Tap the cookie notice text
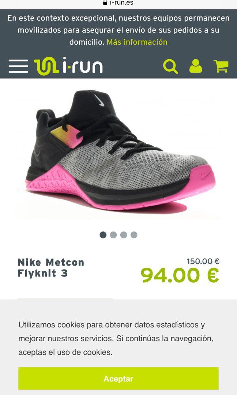Viewport: 237px width, 395px height. coord(116,338)
